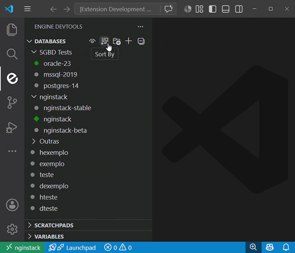Select the postgres-14 database

click(x=88, y=86)
